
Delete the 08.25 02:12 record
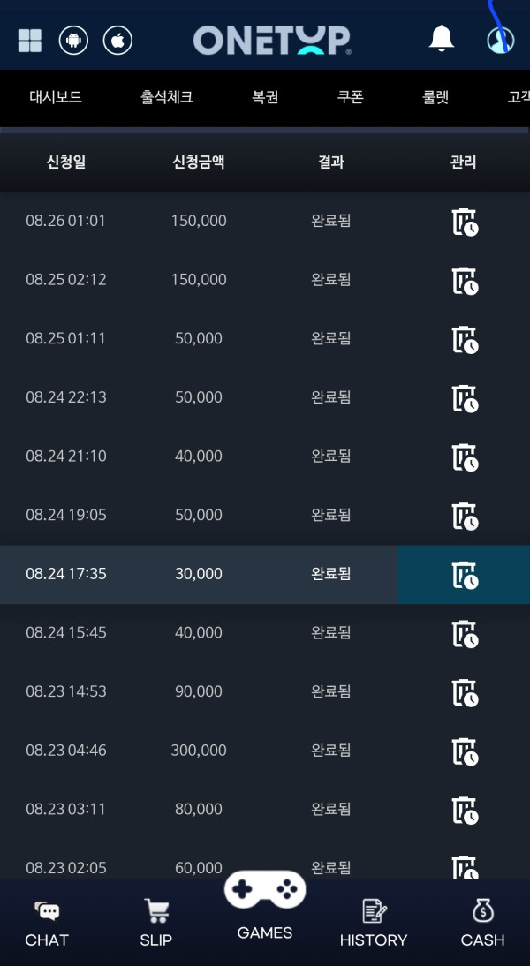point(465,281)
